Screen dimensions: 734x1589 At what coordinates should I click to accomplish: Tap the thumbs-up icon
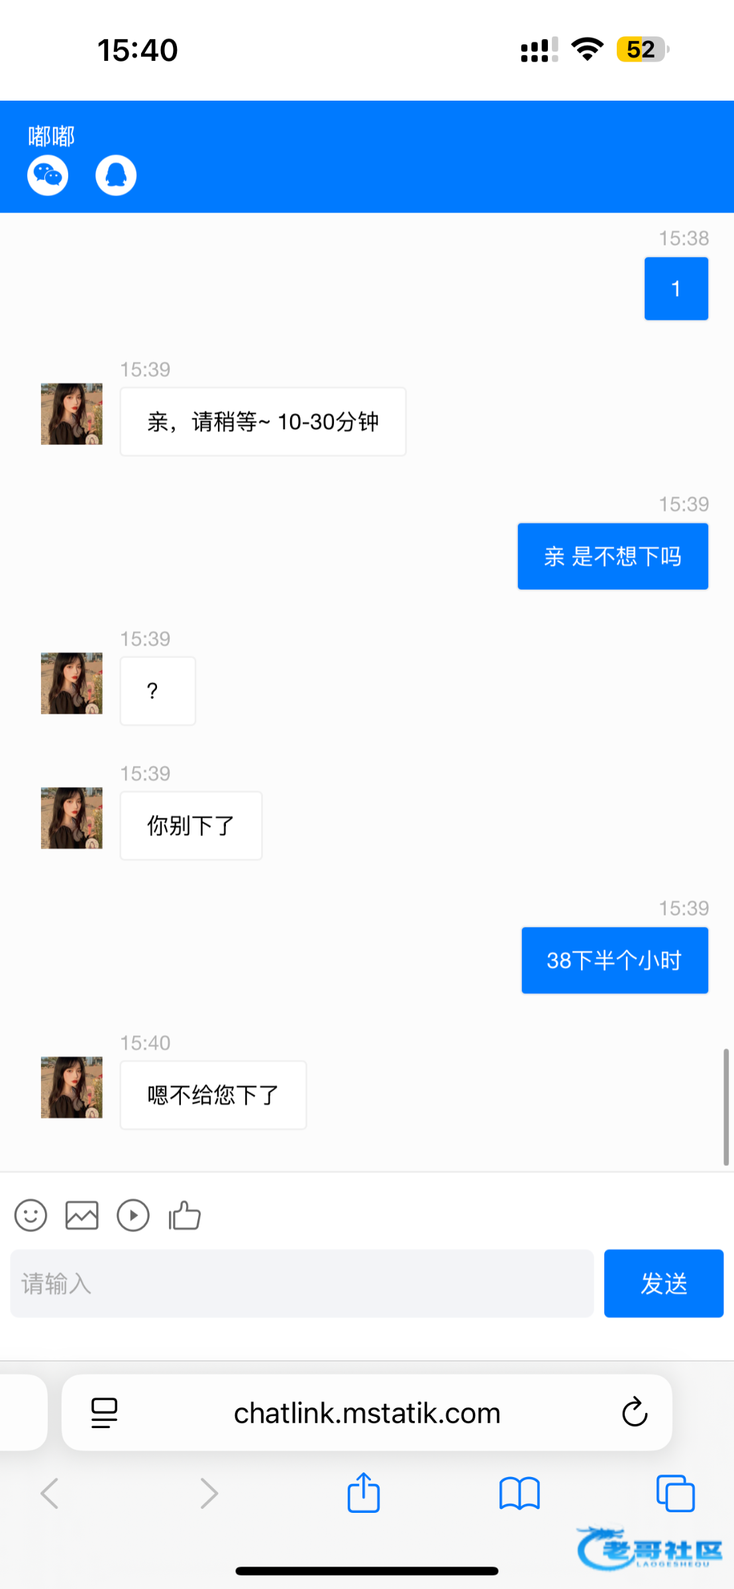tap(185, 1216)
